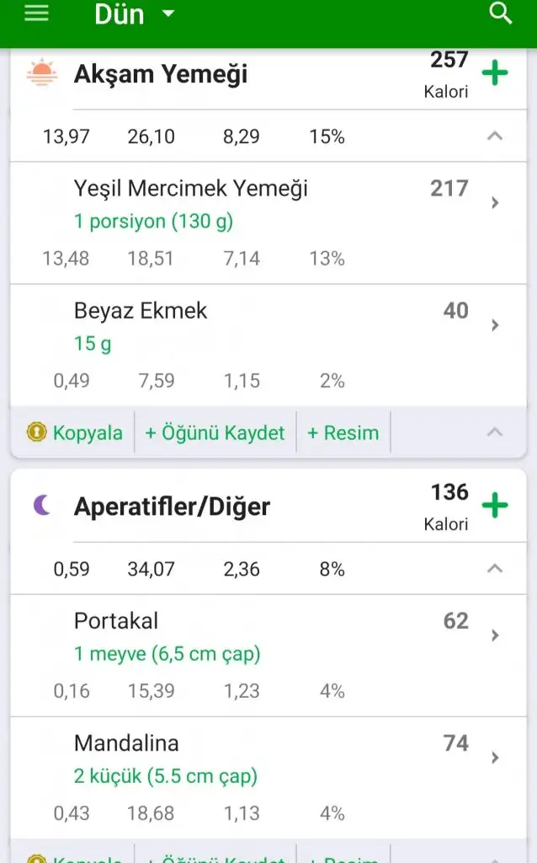Open Yeşil Mercimek Yemeği details arrow
Screen dimensions: 537x863
pos(495,203)
